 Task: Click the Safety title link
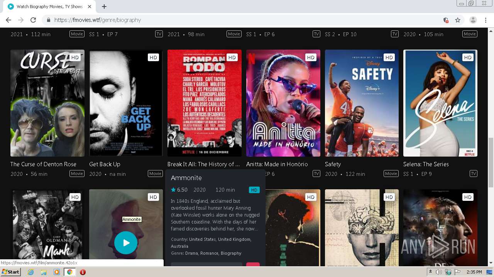tap(333, 164)
